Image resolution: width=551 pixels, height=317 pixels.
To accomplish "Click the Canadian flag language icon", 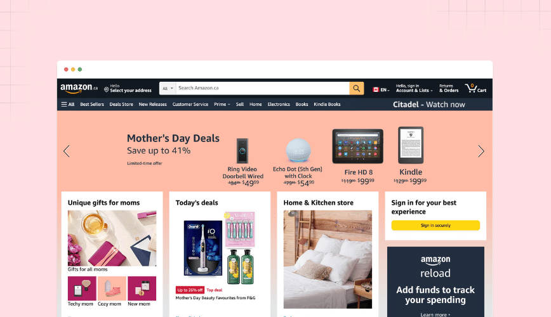I will (376, 90).
